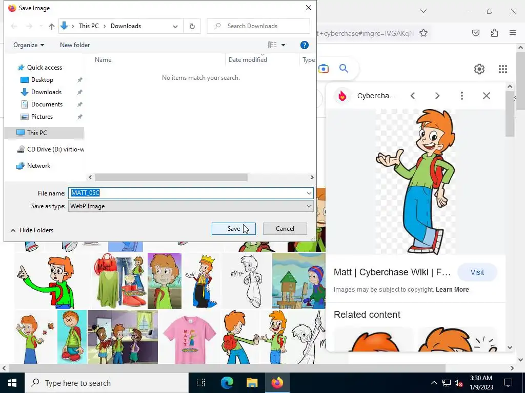Open Firefox extensions puzzle icon
Screen dimensions: 525x393
pyautogui.click(x=495, y=33)
